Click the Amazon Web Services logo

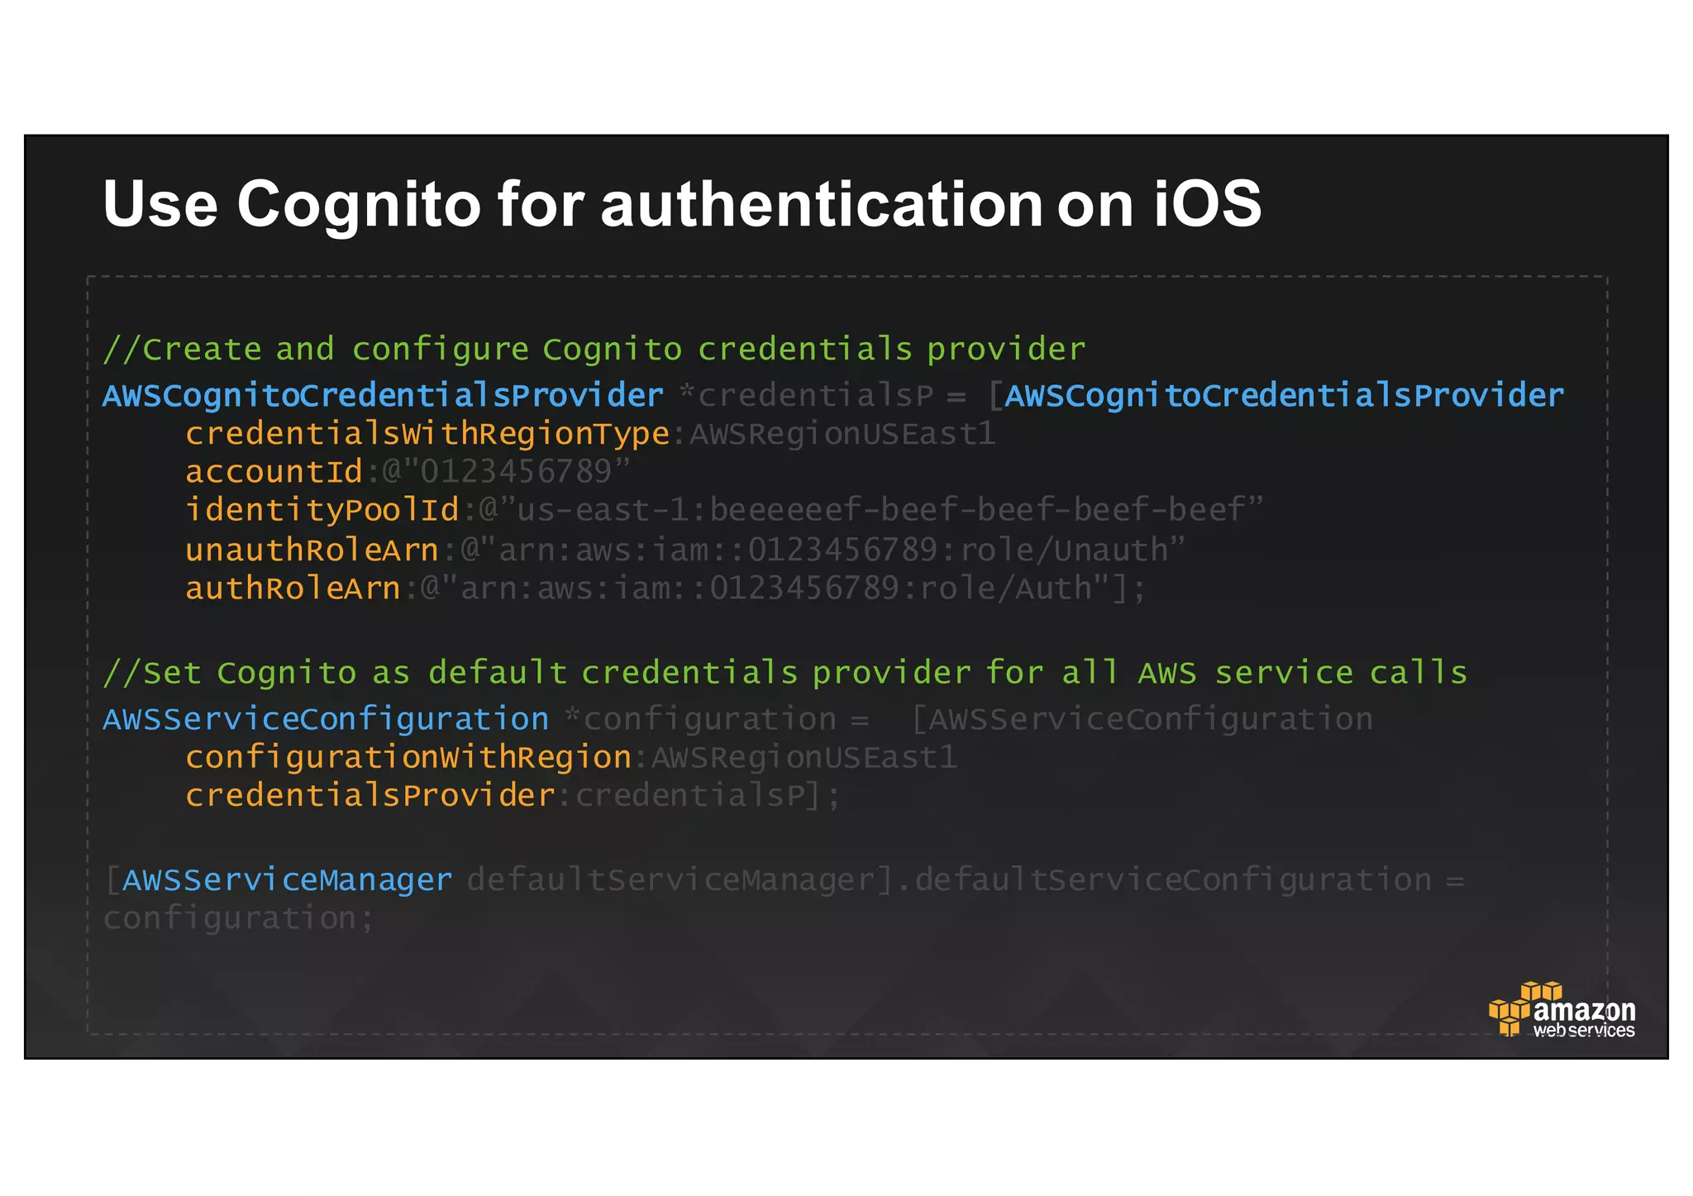pyautogui.click(x=1562, y=1009)
